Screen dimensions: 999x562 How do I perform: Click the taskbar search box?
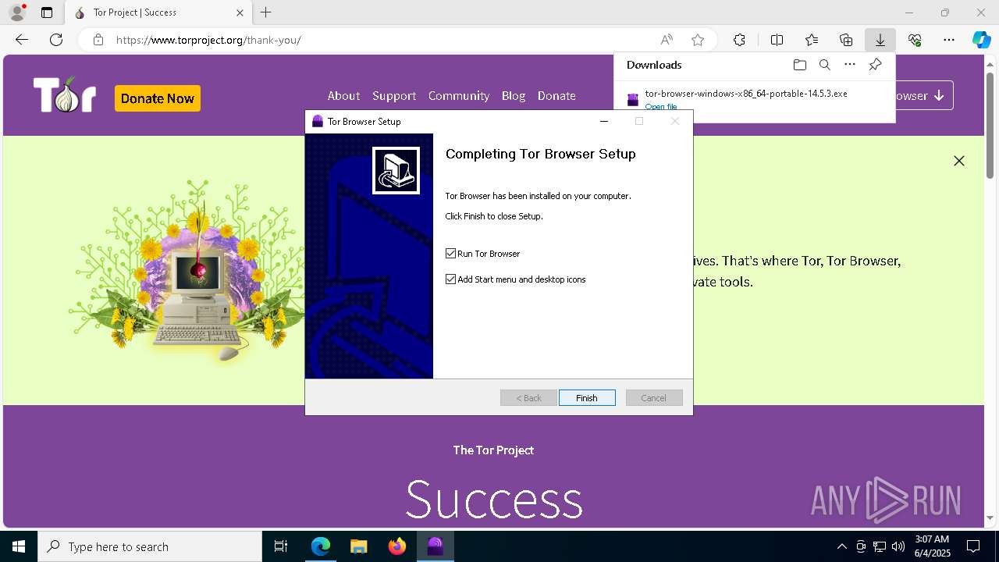point(150,546)
